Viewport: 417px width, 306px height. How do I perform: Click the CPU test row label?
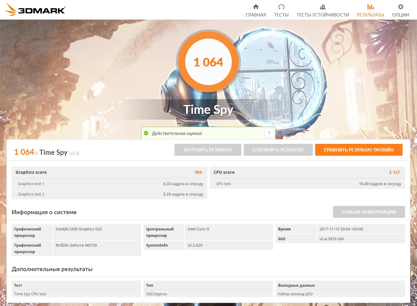tap(223, 184)
